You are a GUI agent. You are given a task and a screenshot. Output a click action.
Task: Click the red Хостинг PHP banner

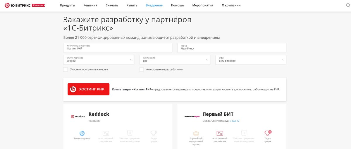88,89
